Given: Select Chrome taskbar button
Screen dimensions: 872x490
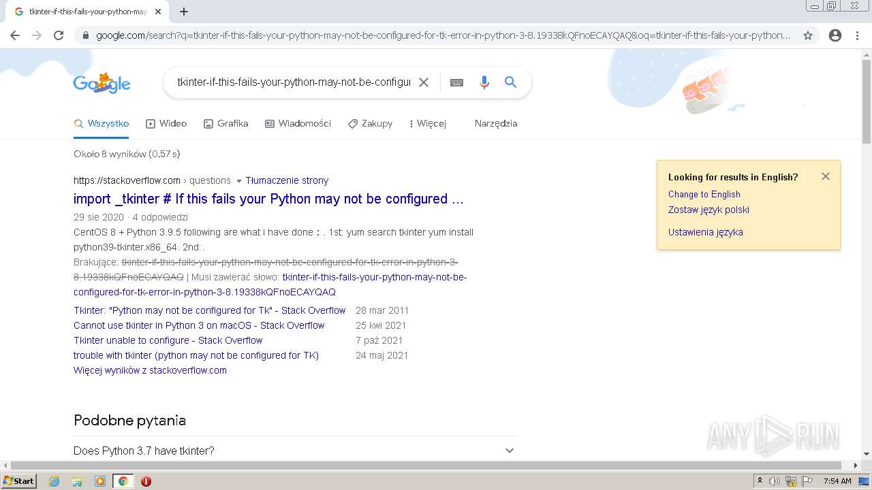Looking at the screenshot, I should tap(123, 481).
